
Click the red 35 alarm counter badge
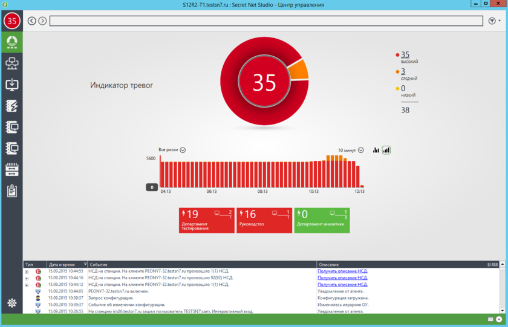(12, 21)
